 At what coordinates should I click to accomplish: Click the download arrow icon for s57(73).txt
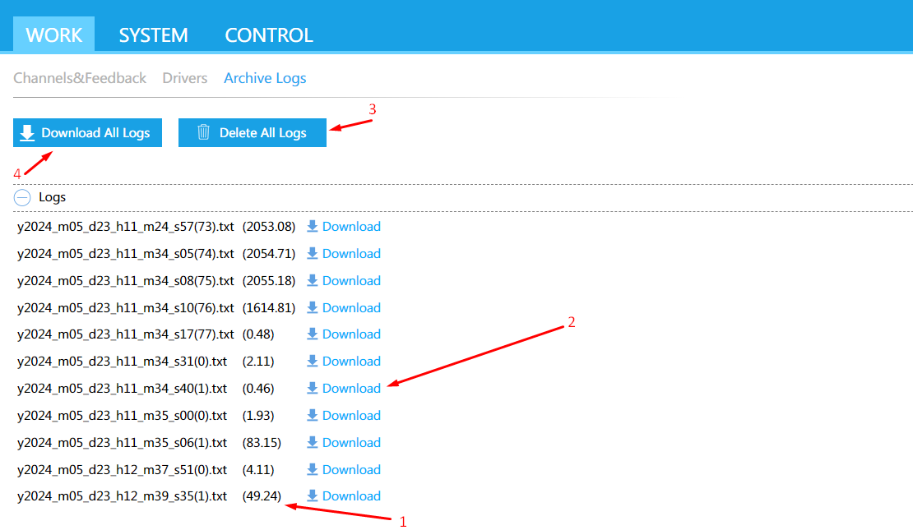click(313, 227)
